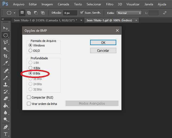
Task: Open the Filtro menu
Action: (110, 4)
